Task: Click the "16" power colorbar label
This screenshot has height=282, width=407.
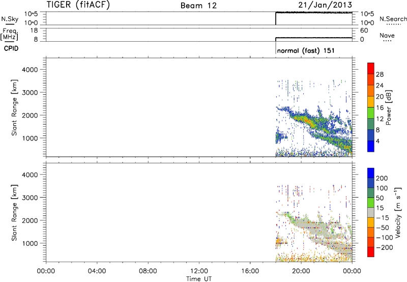Action: (380, 108)
